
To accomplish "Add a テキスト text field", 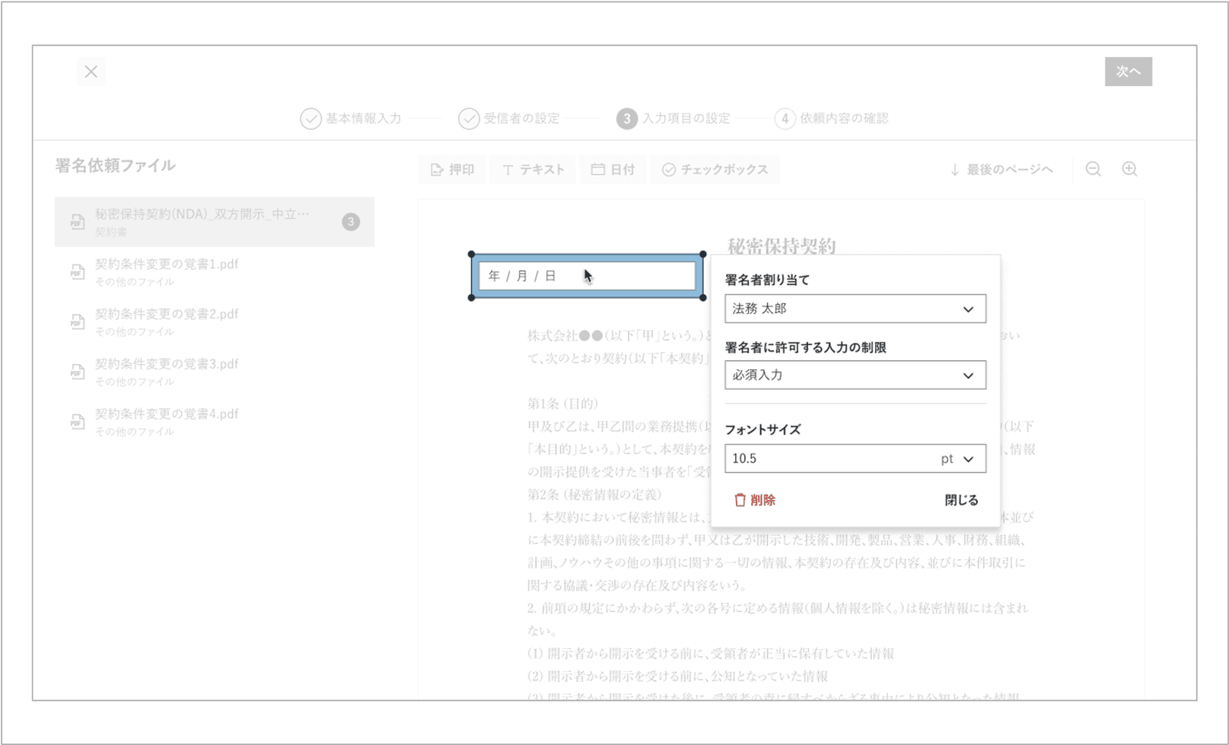I will [533, 170].
